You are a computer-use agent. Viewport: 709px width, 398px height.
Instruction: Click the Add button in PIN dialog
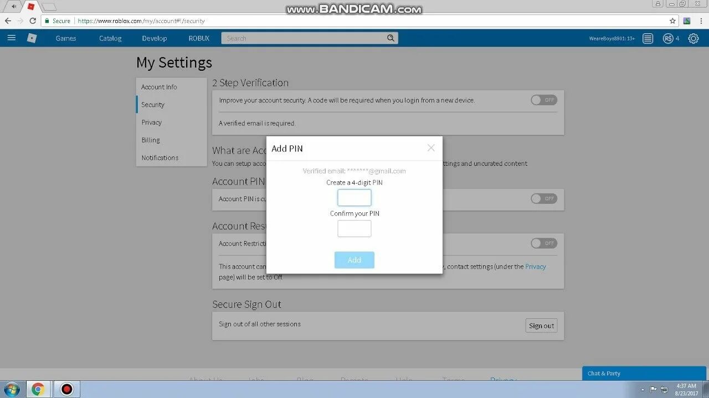point(354,260)
